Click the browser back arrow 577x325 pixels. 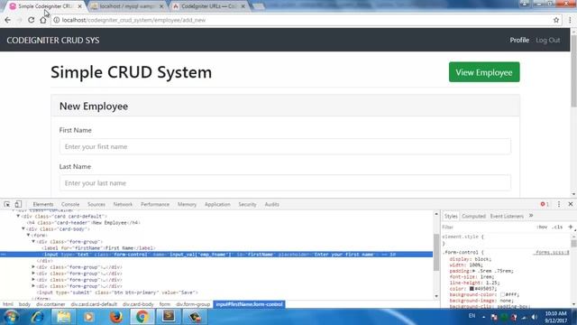click(x=8, y=20)
